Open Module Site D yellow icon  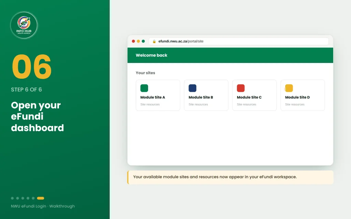point(289,88)
